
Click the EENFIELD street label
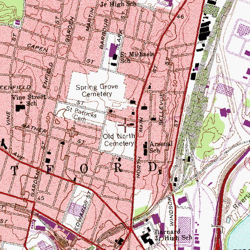[x=15, y=87]
